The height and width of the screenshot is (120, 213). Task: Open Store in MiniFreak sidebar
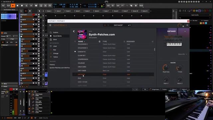55,39
